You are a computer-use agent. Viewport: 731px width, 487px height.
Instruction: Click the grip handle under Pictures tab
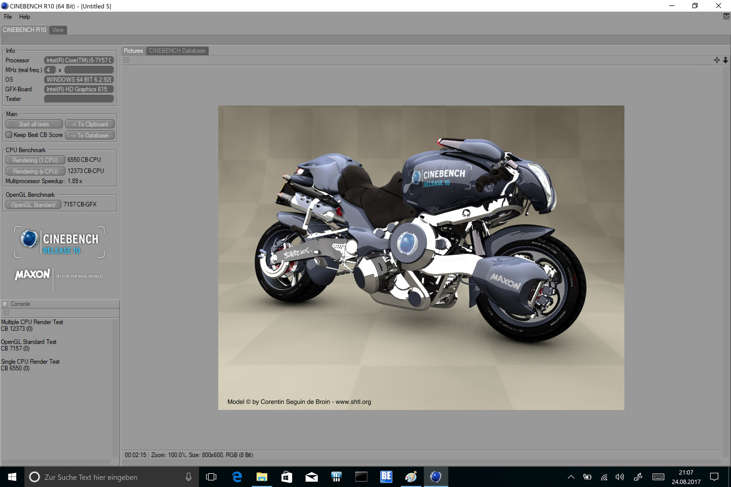pos(127,60)
